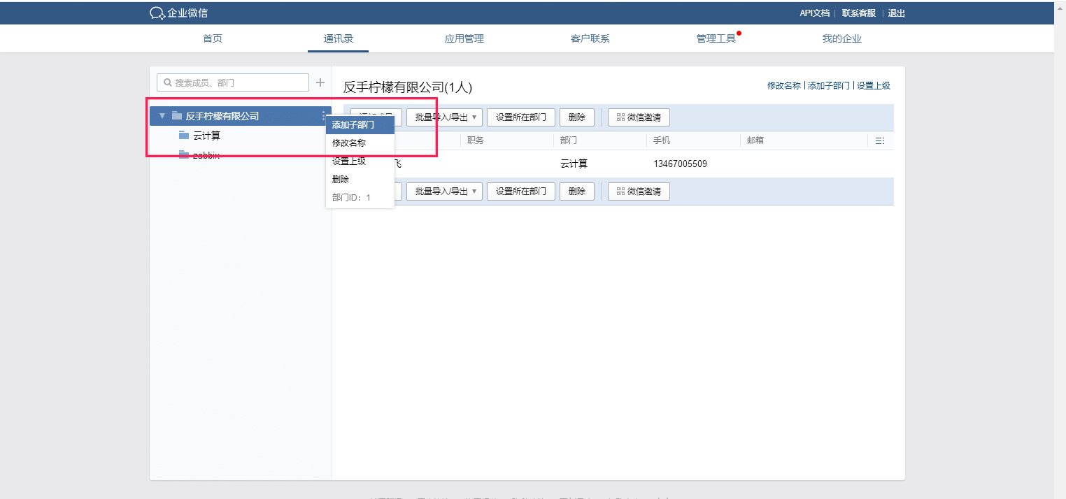
Task: Click the 设置上级 link beside the company title
Action: point(874,85)
